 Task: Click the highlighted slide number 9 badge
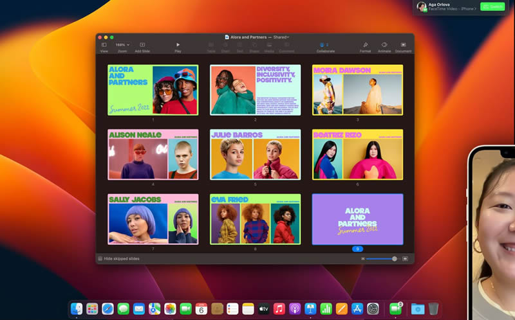[357, 249]
